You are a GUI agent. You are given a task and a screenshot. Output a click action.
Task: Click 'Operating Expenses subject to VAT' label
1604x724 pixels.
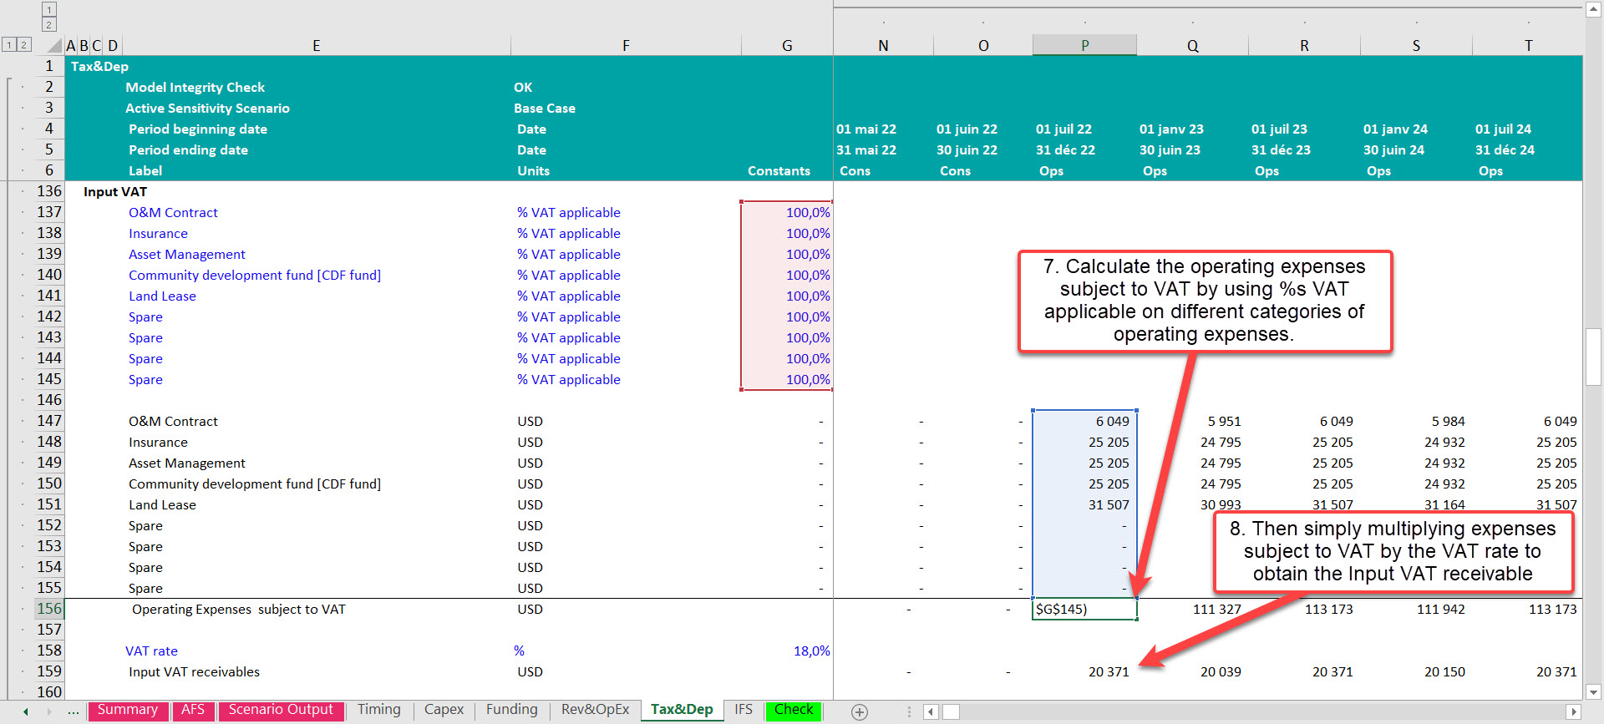point(238,609)
